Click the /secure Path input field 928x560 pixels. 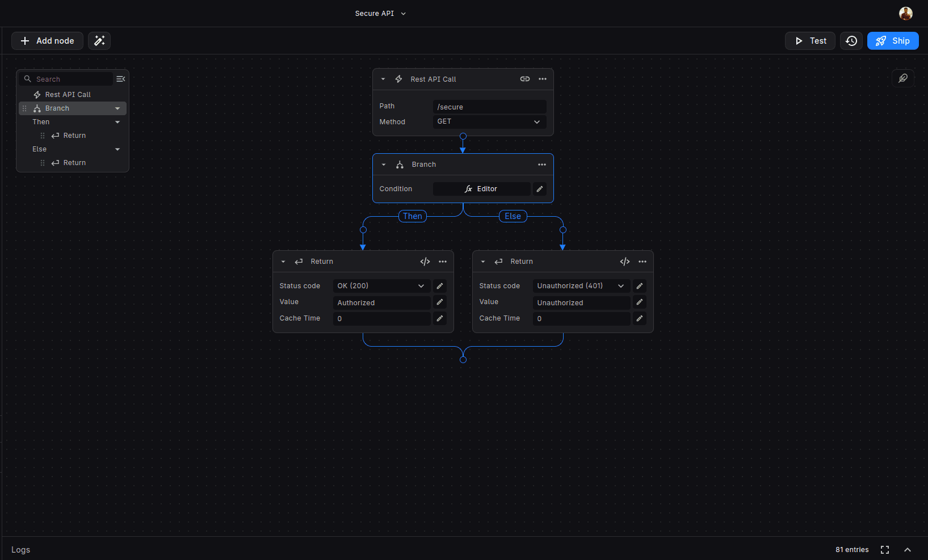pos(489,106)
